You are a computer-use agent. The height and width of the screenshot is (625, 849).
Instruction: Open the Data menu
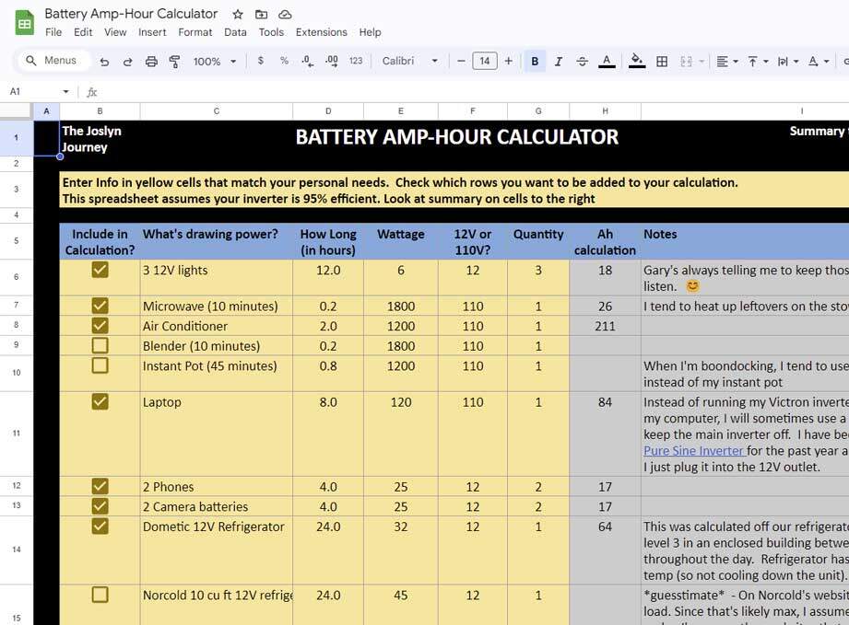(235, 32)
